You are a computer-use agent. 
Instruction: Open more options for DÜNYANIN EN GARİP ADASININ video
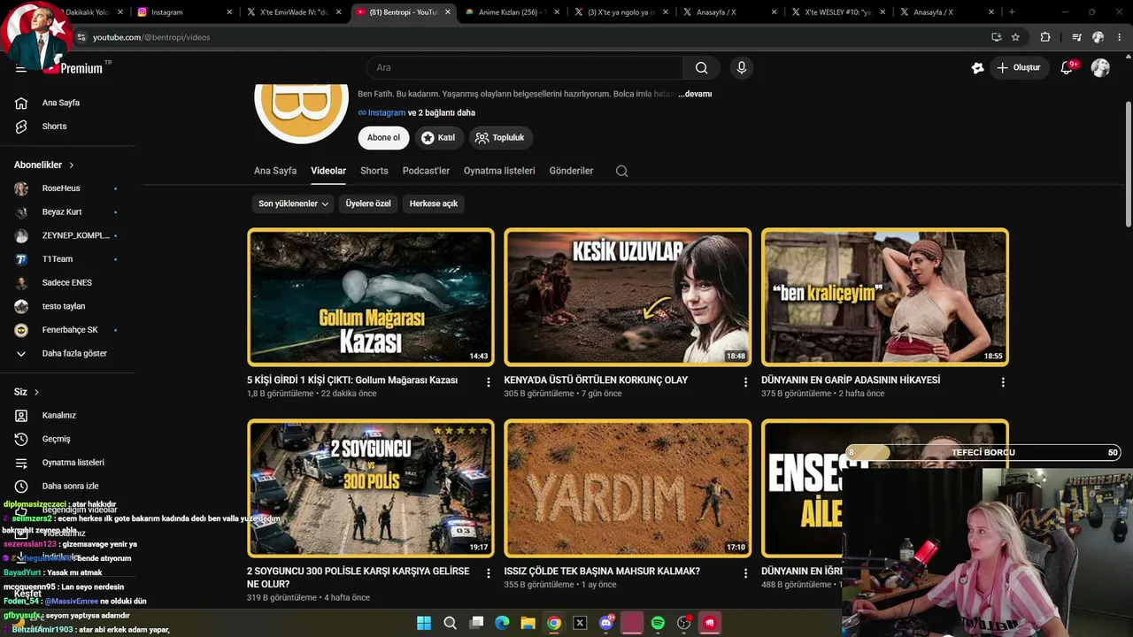click(1003, 382)
